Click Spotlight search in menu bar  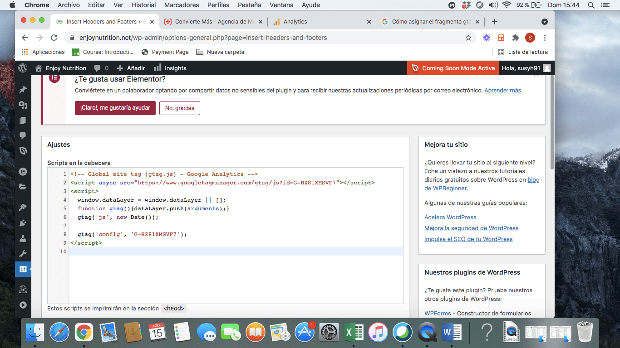click(x=591, y=5)
